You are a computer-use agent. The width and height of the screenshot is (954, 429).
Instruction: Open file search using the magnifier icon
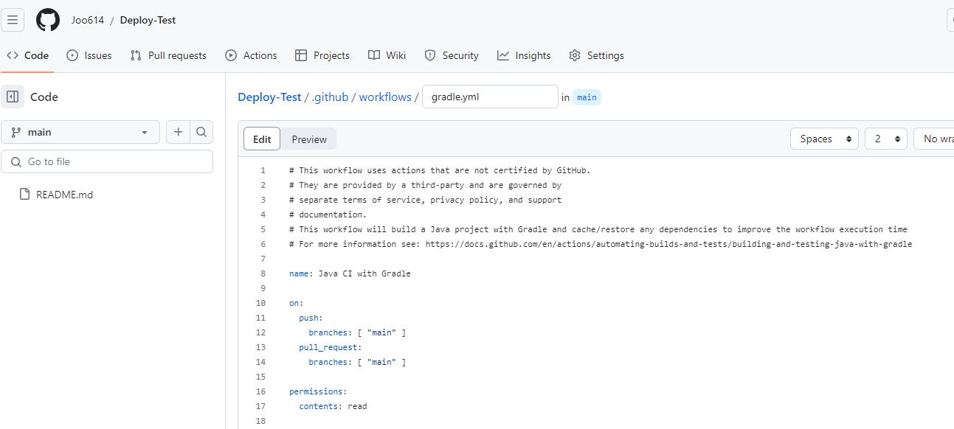(201, 132)
